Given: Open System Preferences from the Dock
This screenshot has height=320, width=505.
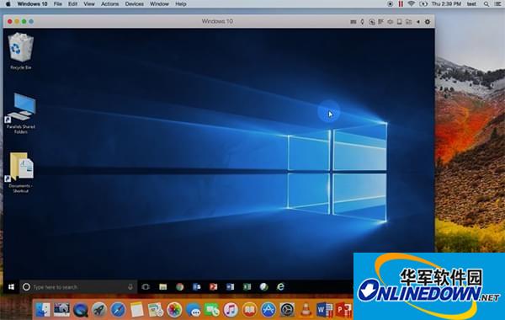Looking at the screenshot, I should tap(287, 310).
